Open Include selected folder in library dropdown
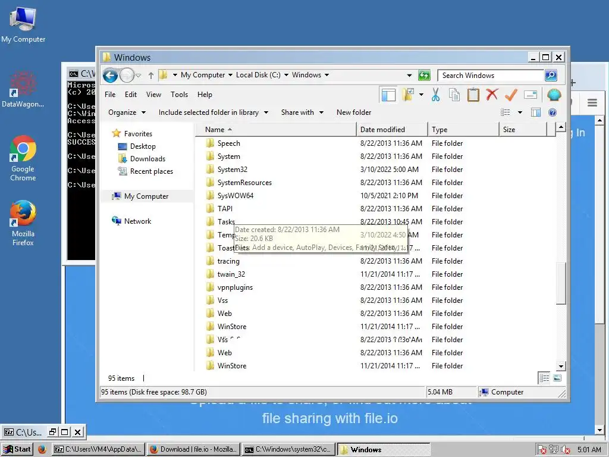Viewport: 609px width, 457px height. tap(214, 112)
